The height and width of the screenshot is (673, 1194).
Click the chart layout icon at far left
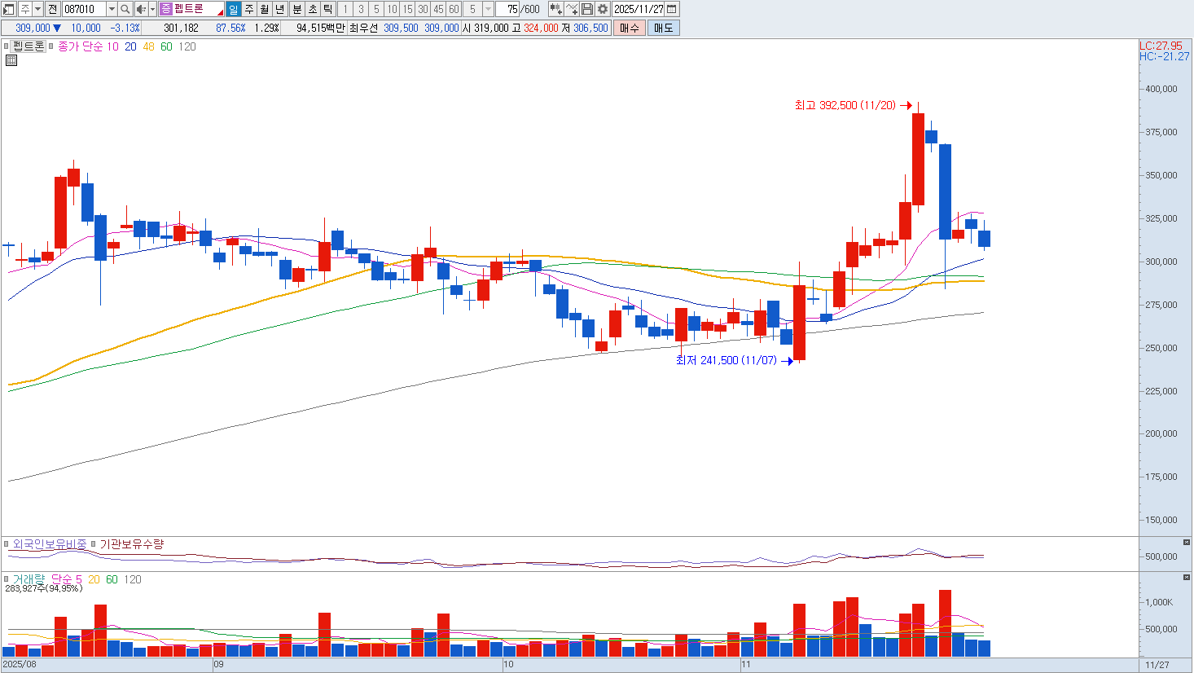tap(9, 9)
